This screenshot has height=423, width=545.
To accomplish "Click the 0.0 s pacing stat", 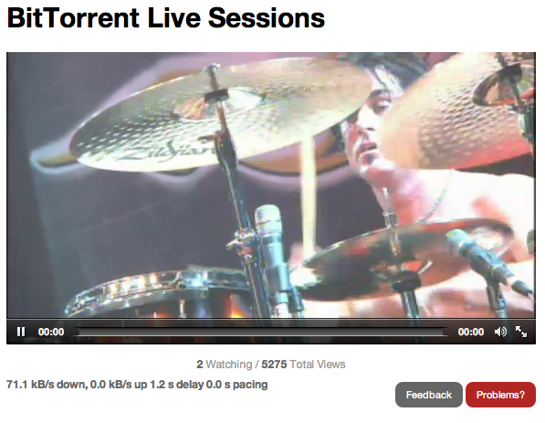I will click(x=237, y=385).
